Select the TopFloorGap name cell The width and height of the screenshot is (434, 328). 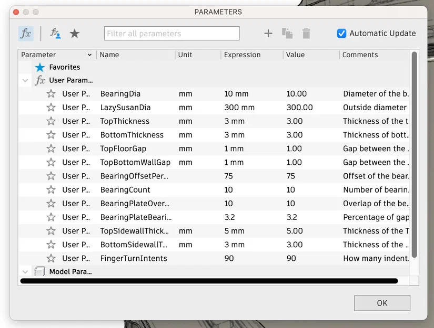click(x=123, y=149)
